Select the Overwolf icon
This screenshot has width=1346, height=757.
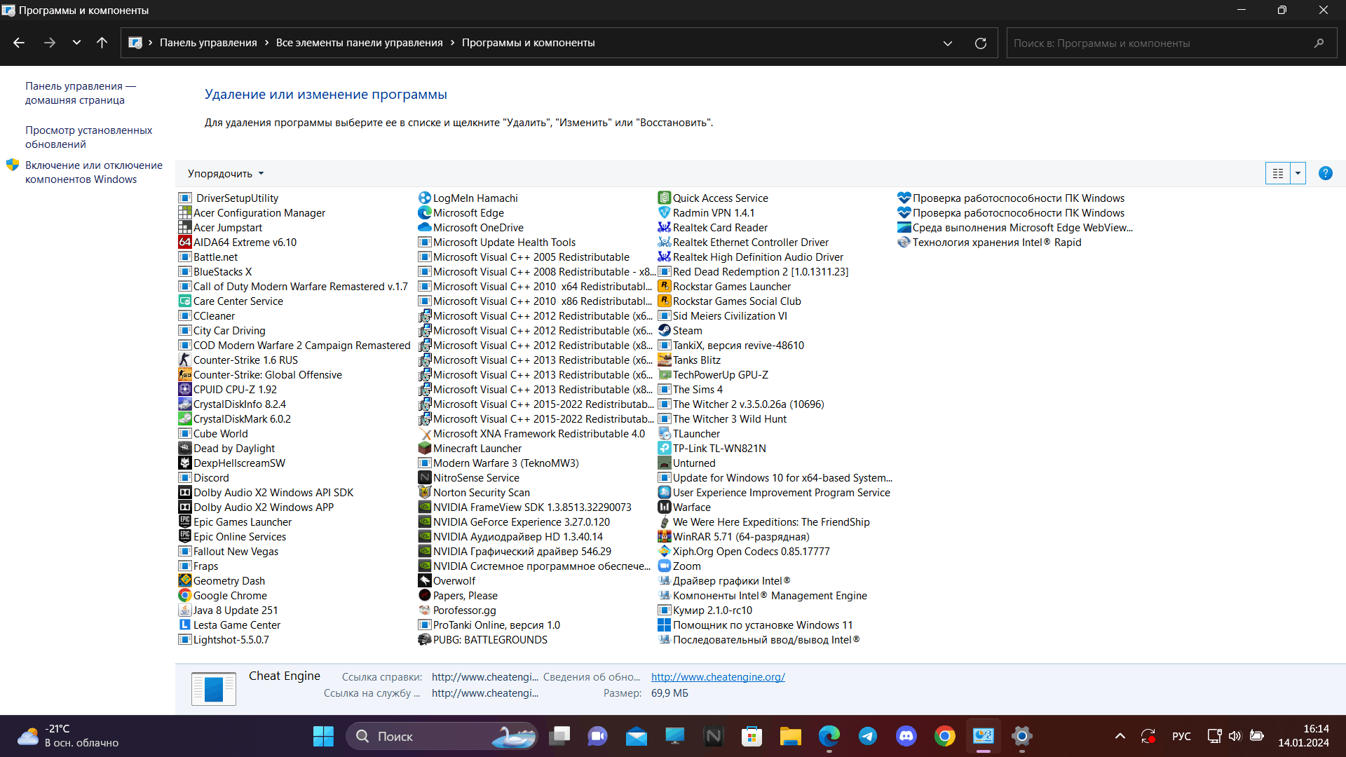tap(425, 581)
